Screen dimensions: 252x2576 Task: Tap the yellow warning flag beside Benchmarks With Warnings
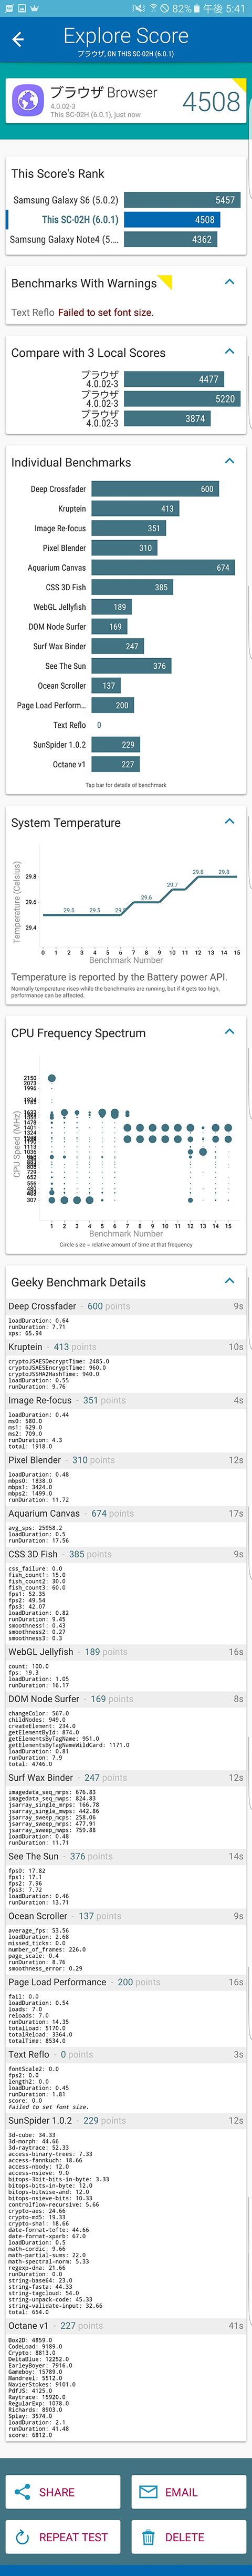[166, 282]
